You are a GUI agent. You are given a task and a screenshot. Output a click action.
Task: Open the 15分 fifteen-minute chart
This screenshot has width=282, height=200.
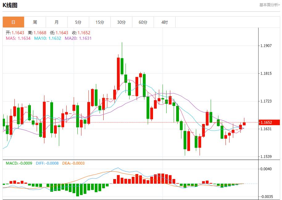(x=100, y=22)
